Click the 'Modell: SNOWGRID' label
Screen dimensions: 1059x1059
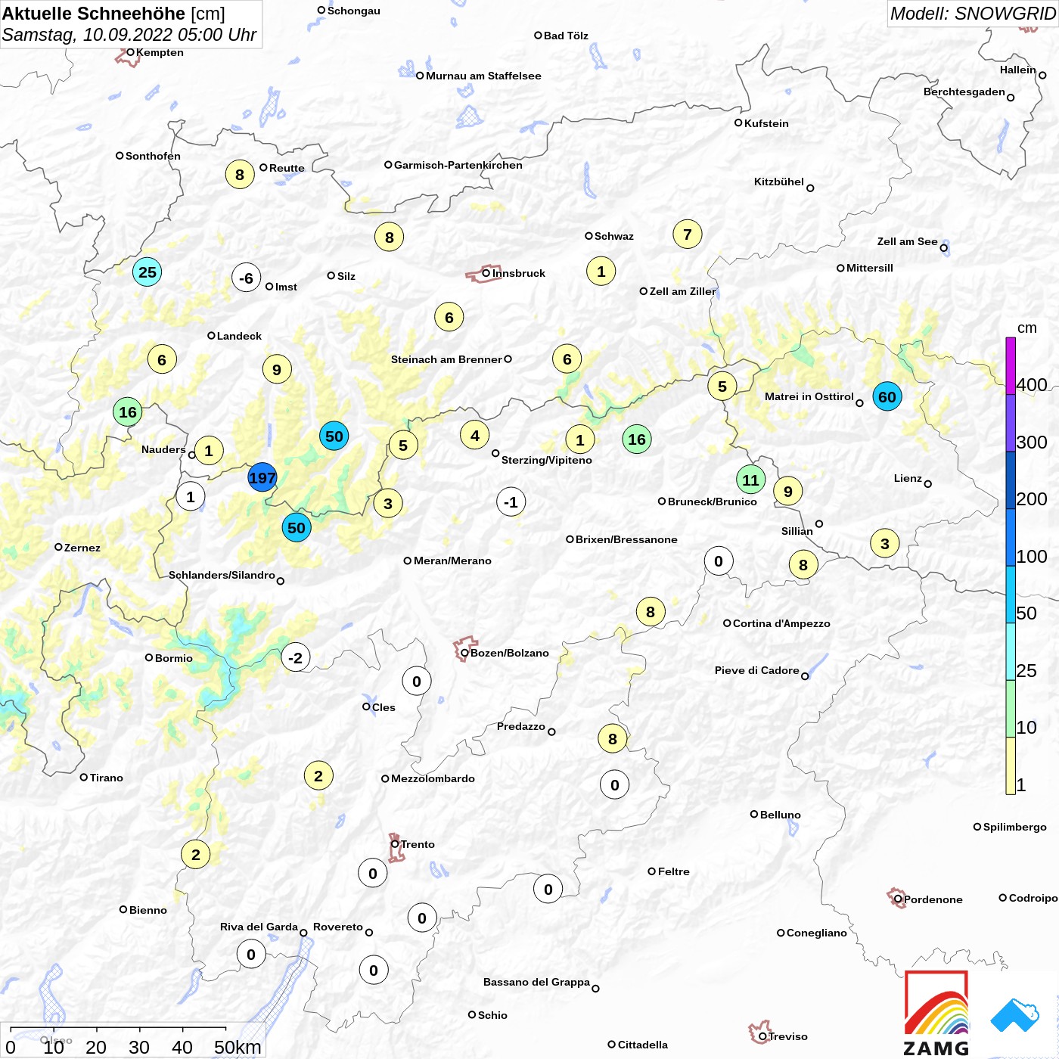point(972,14)
